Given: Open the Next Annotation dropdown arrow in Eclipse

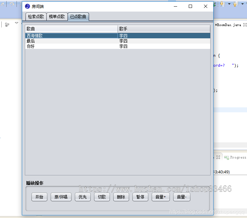Looking at the screenshot, I should (229, 4).
